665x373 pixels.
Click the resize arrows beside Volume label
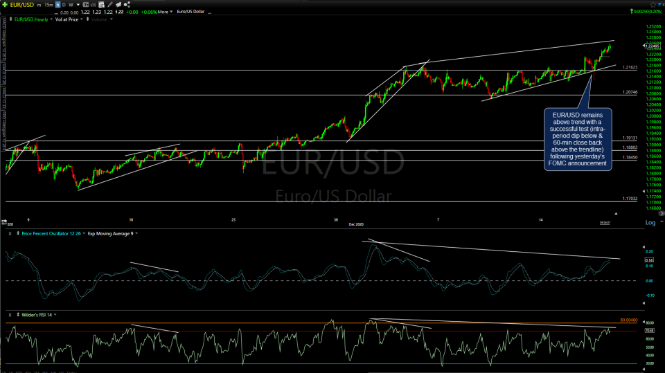(x=88, y=19)
